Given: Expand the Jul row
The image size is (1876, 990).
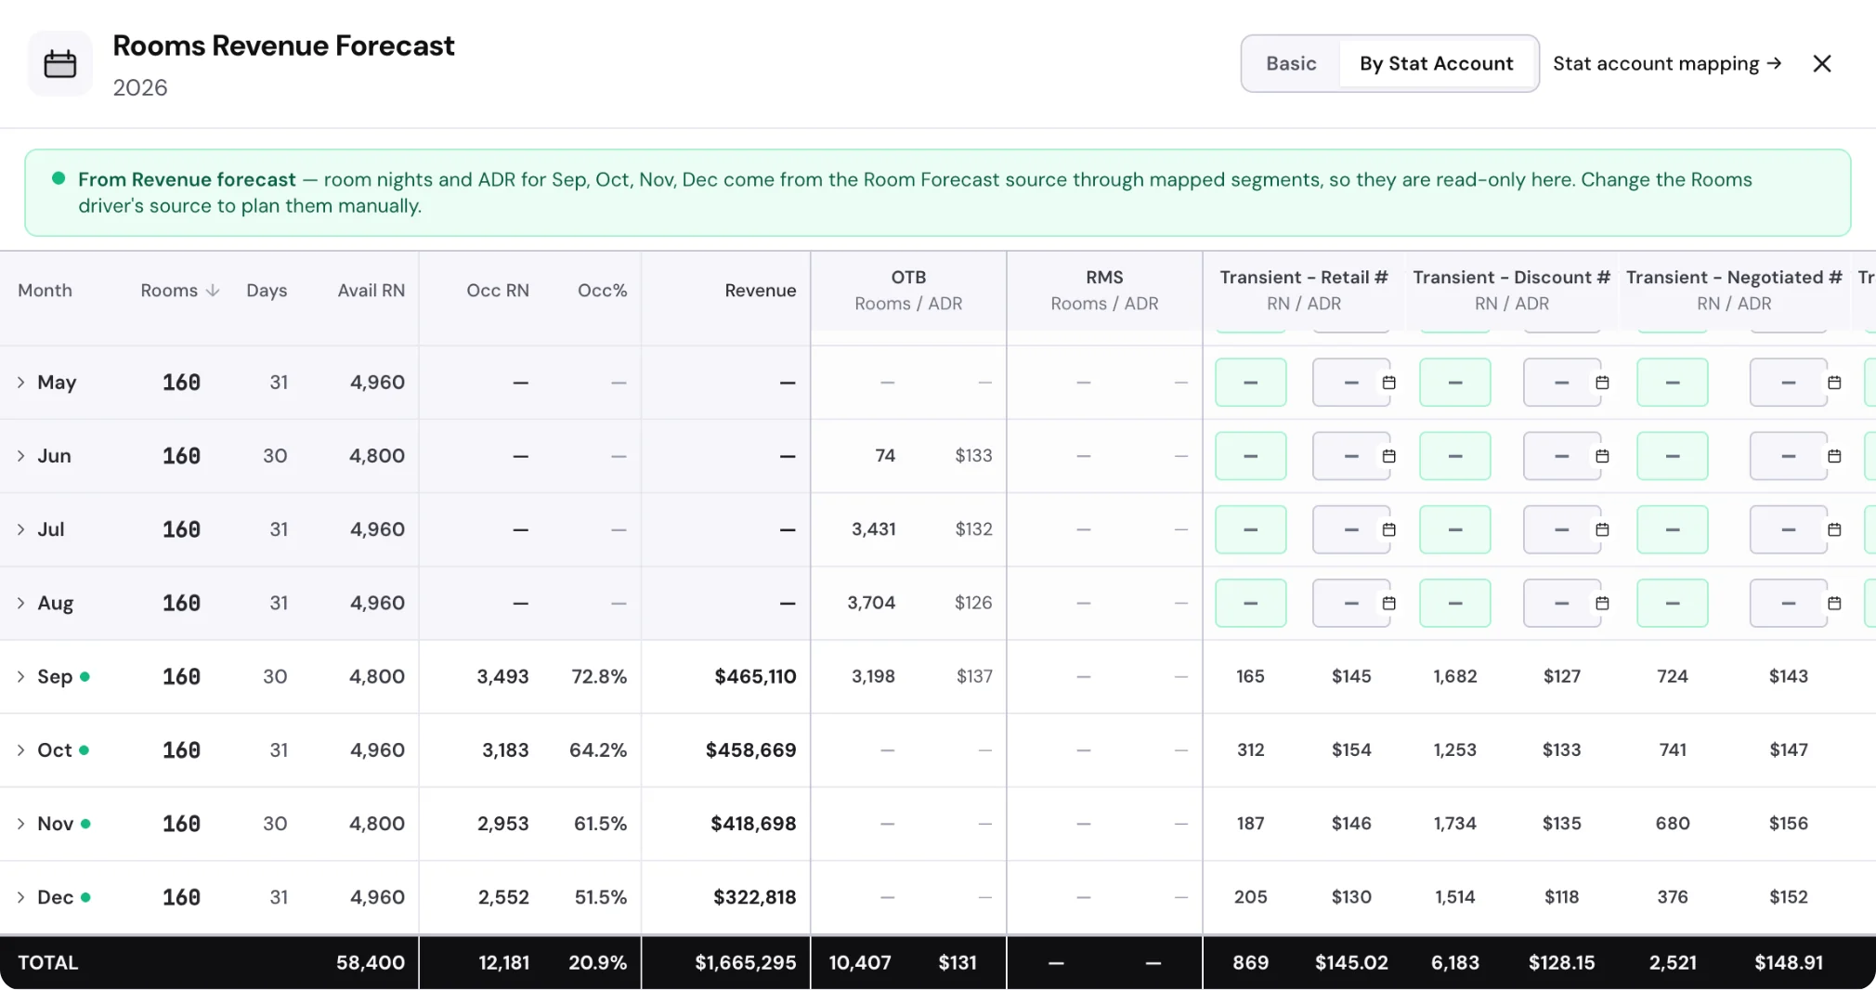Looking at the screenshot, I should (20, 529).
